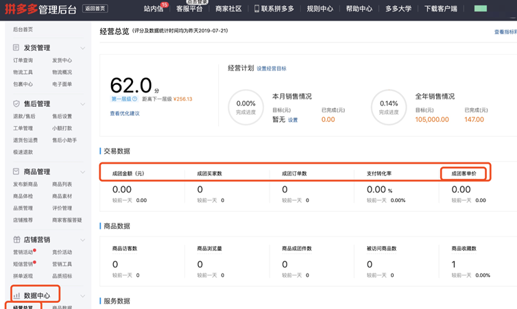
Task: Click the 发货管理 section icon
Action: click(16, 47)
